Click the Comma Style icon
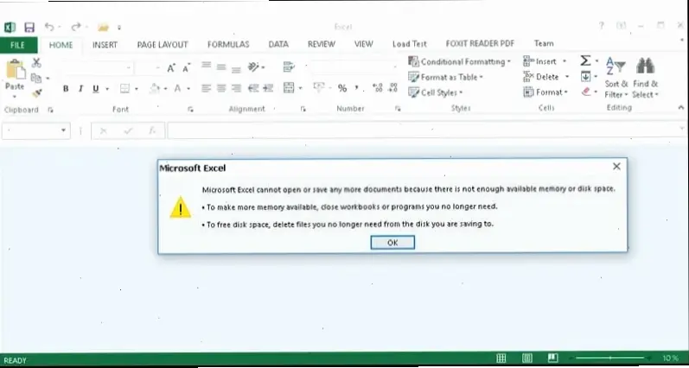689x368 pixels. point(357,87)
